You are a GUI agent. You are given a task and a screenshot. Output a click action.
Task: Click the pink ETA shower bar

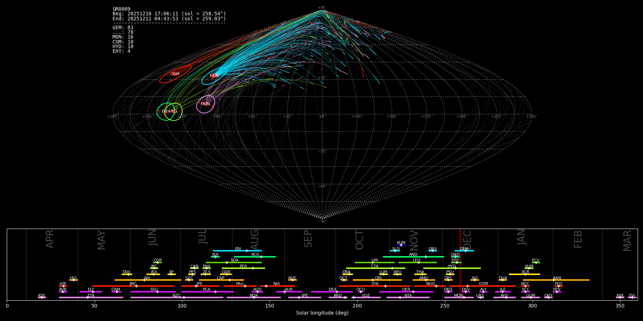(x=91, y=297)
